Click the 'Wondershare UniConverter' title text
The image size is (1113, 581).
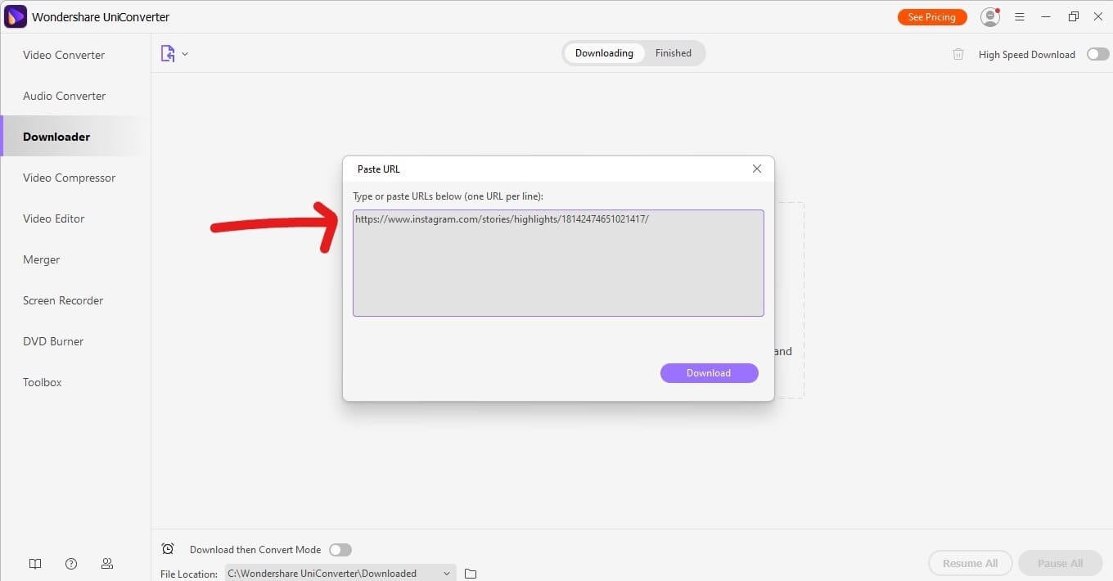click(101, 16)
